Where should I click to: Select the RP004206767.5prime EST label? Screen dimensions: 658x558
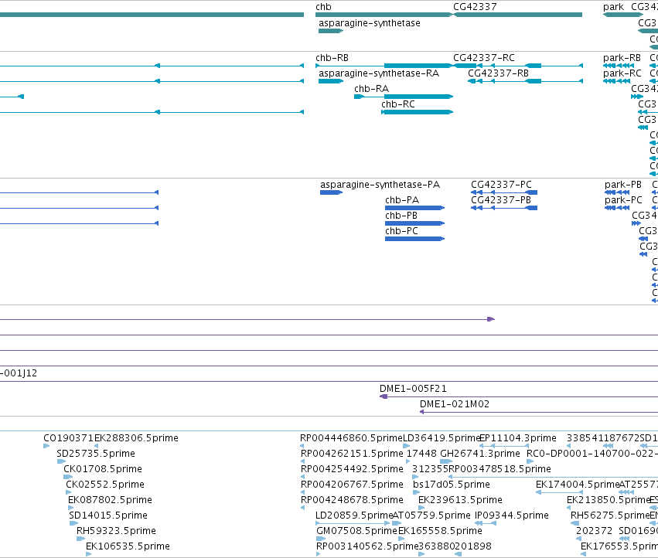(x=352, y=485)
